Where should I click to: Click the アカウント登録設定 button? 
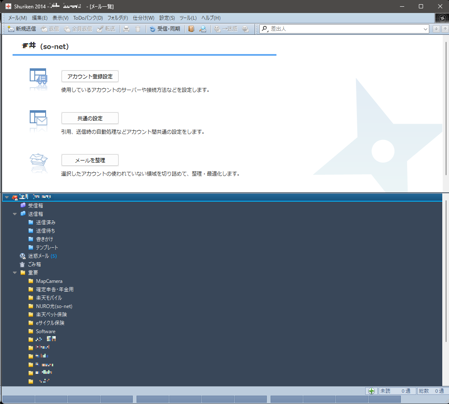(x=90, y=76)
